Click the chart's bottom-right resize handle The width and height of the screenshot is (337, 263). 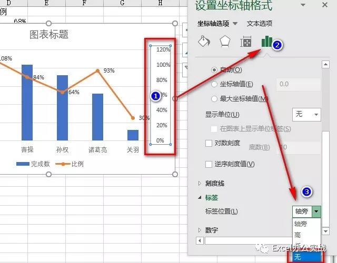[x=175, y=174]
